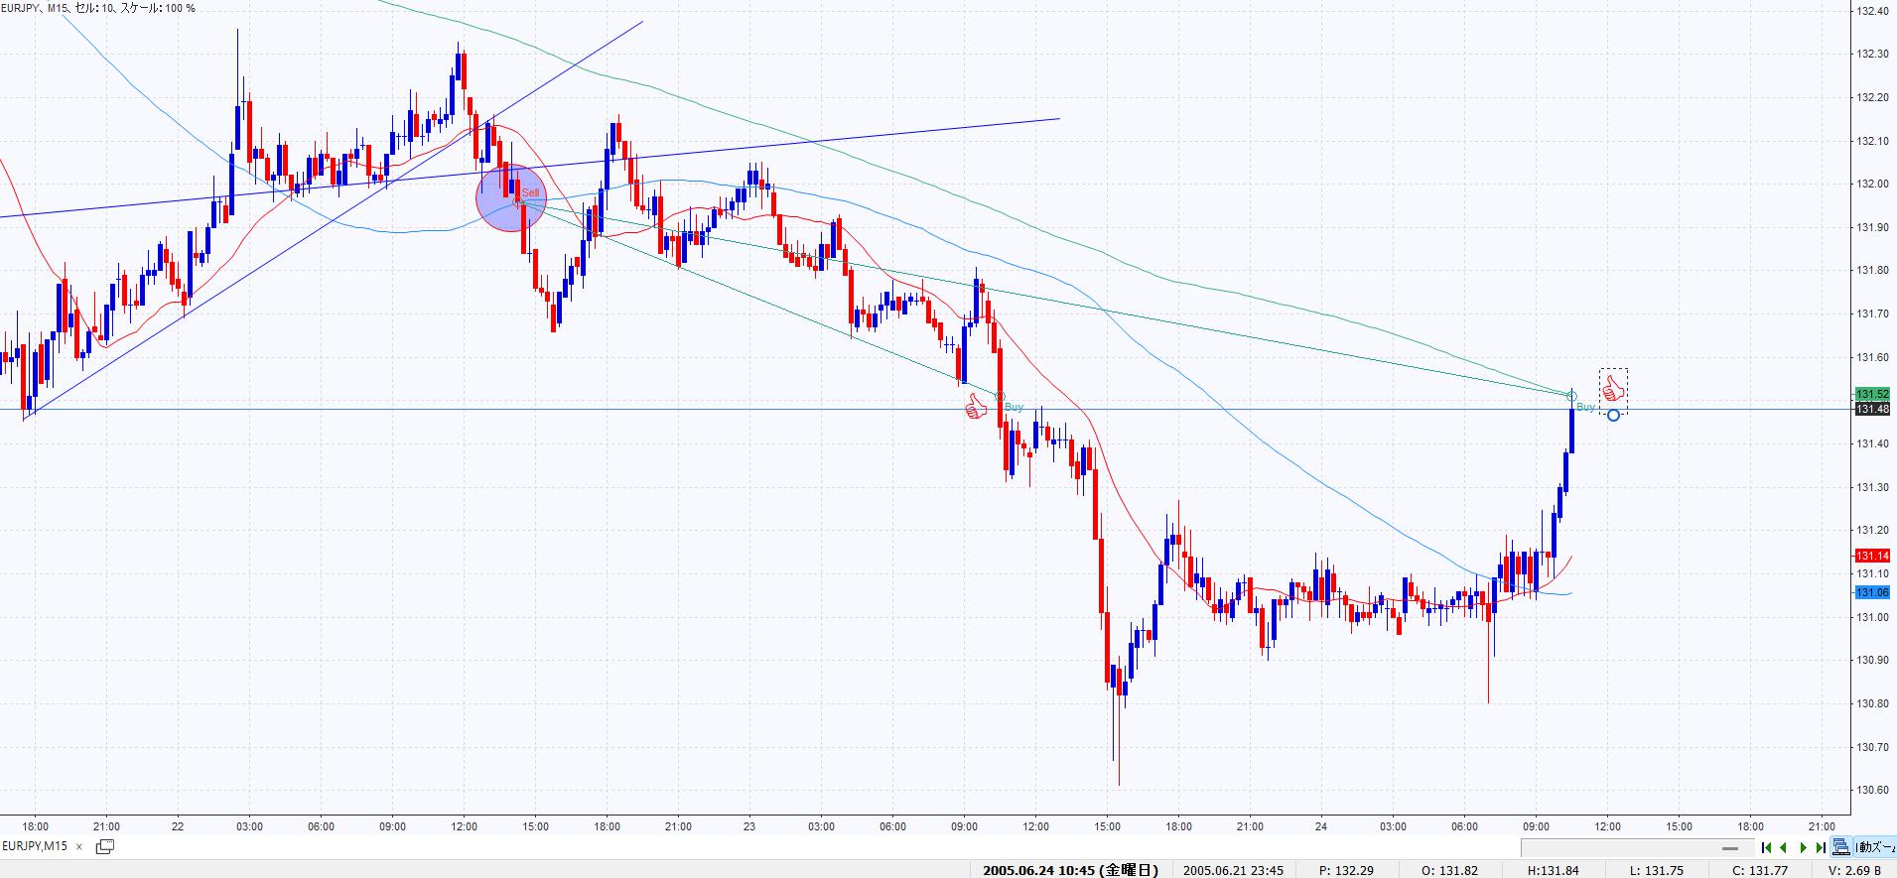Click the chart scroll bar at bottom
This screenshot has width=1897, height=878.
[1637, 848]
